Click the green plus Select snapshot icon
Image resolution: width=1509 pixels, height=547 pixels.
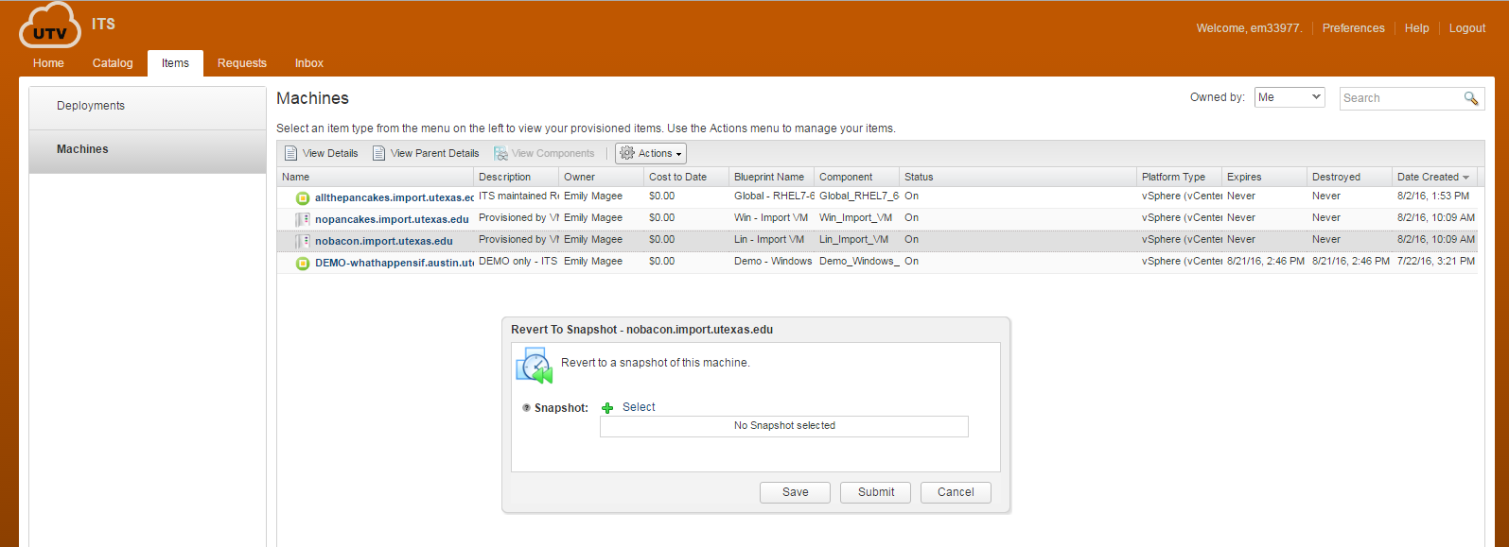click(x=607, y=408)
